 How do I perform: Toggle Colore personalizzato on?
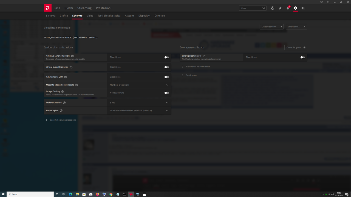pos(302,57)
